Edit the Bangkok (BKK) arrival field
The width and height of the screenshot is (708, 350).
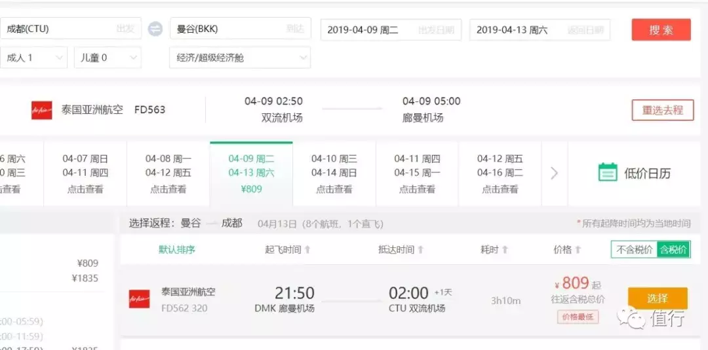(240, 29)
